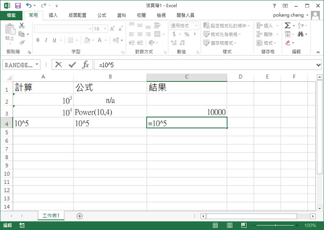Toggle Bold formatting
This screenshot has width=324, height=230.
pos(38,40)
